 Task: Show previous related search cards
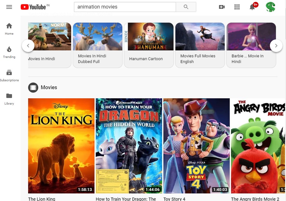(x=28, y=46)
